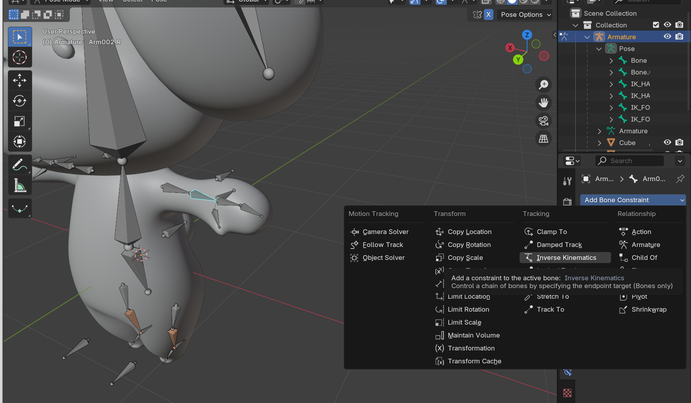This screenshot has height=403, width=691.
Task: Switch perspective/orthographic with grid icon
Action: (544, 139)
